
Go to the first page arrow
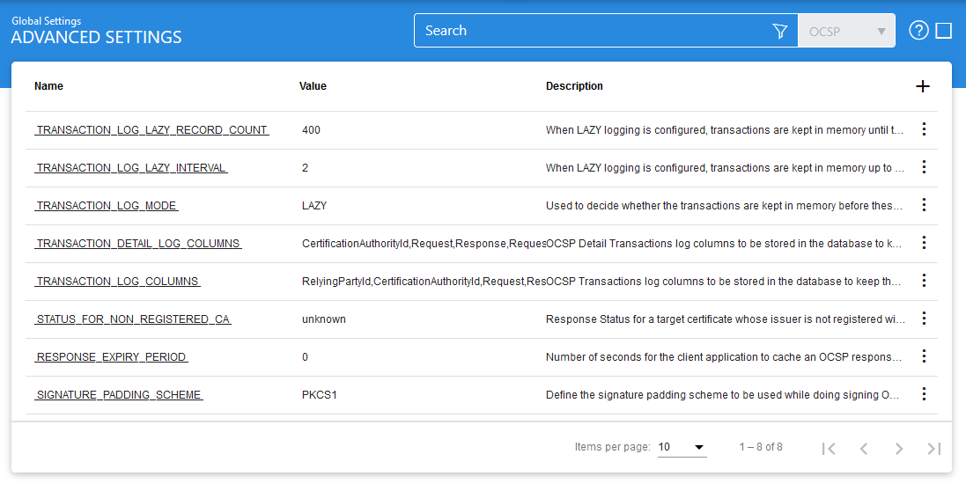point(828,448)
